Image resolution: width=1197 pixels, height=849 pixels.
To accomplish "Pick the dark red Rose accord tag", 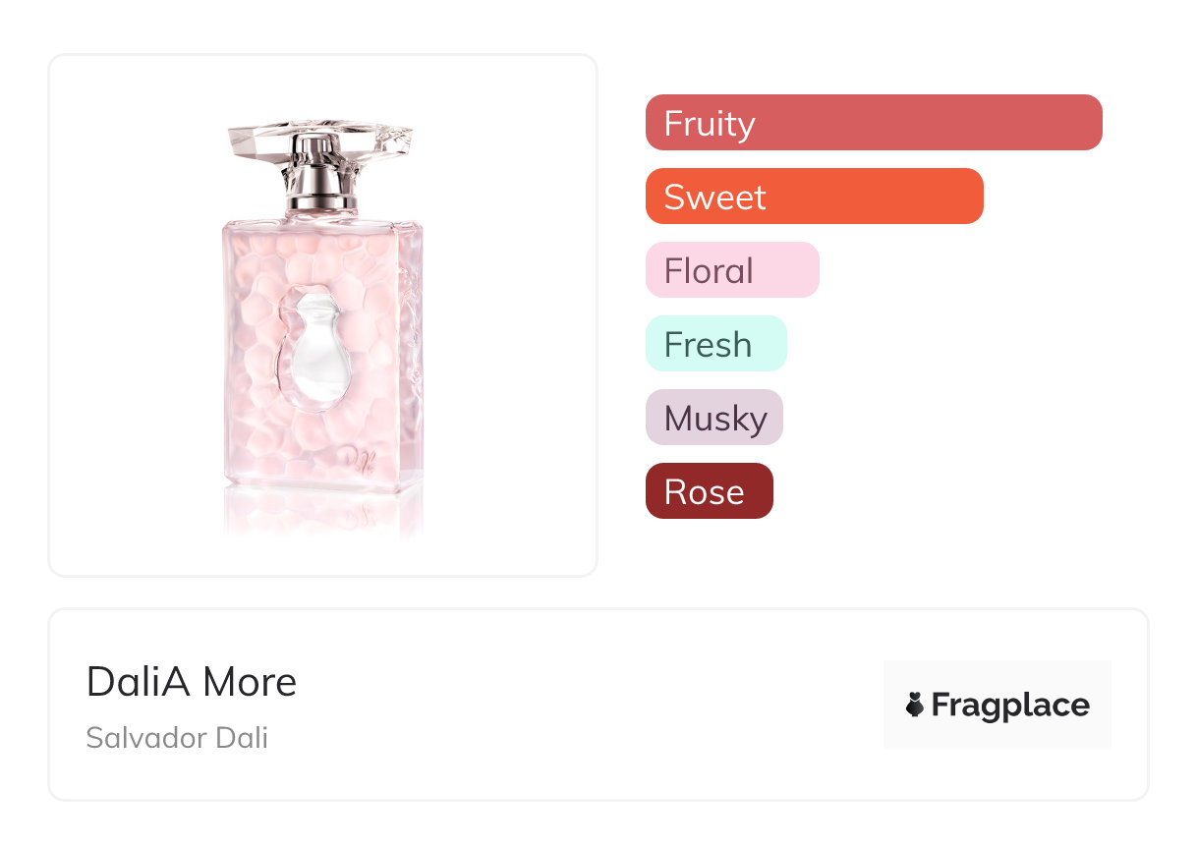I will [x=709, y=491].
